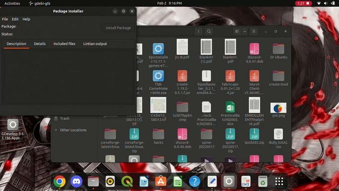This screenshot has height=191, width=339.
Task: Open the Trash icon in dock
Action: click(263, 181)
